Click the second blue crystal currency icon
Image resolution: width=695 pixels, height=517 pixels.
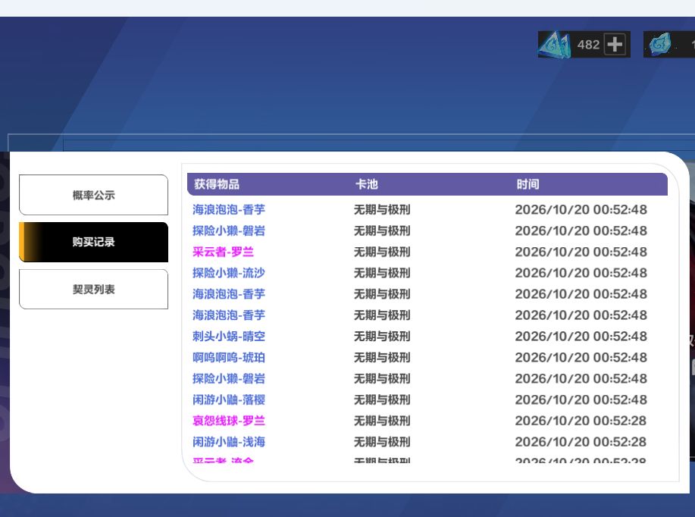(x=660, y=44)
